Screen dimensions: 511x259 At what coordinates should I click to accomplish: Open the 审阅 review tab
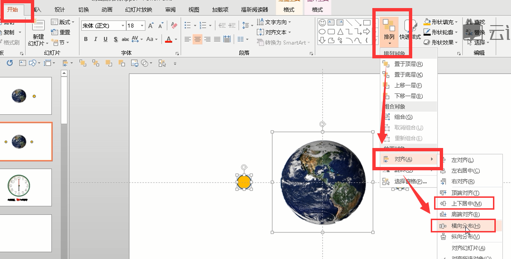pos(170,10)
